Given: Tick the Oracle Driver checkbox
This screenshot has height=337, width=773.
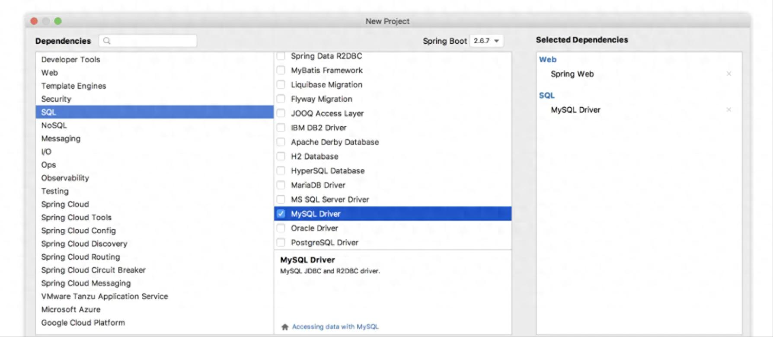Looking at the screenshot, I should (x=281, y=228).
